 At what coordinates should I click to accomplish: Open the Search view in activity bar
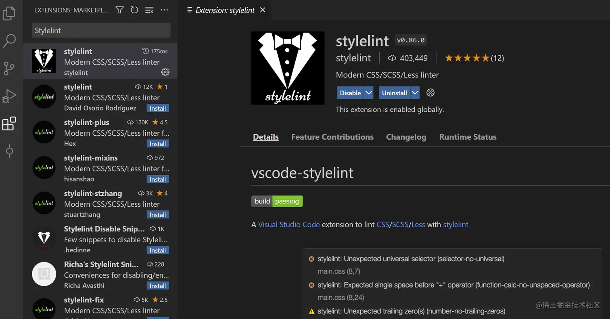pos(9,41)
